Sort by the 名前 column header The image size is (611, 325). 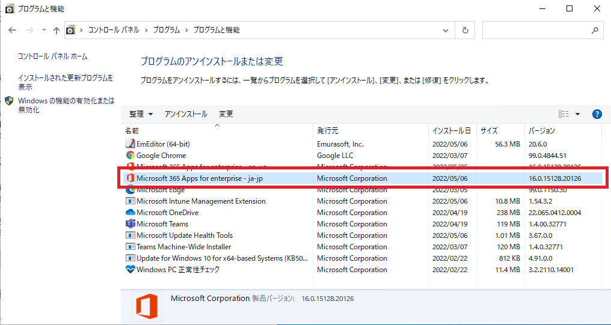(x=218, y=131)
